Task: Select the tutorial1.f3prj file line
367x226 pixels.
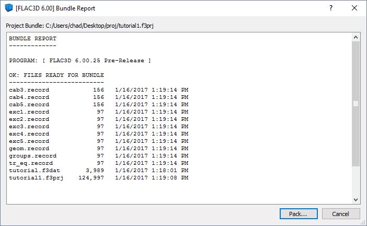Action: point(99,178)
